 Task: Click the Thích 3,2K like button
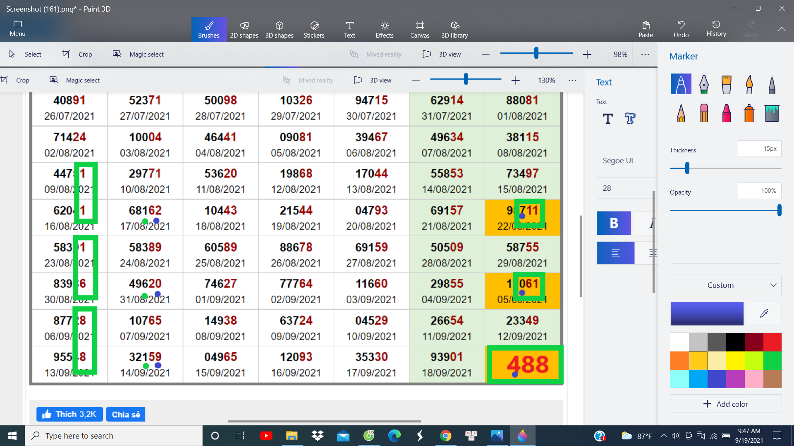[69, 414]
